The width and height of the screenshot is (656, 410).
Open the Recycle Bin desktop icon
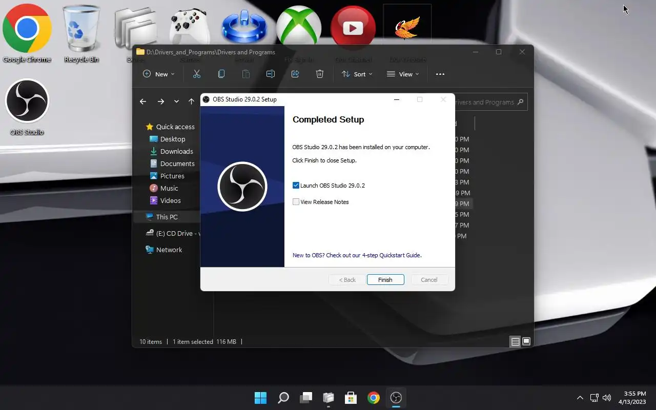pyautogui.click(x=81, y=34)
